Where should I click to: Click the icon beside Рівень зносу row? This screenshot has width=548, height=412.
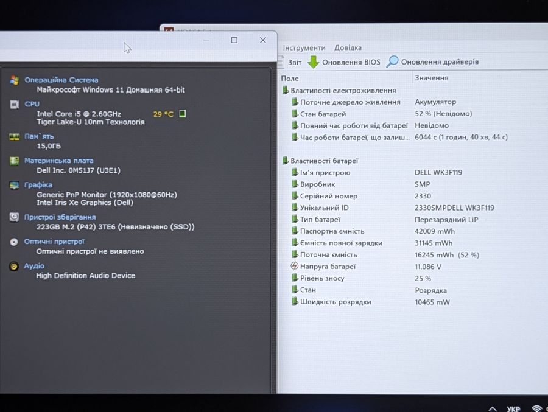[295, 278]
